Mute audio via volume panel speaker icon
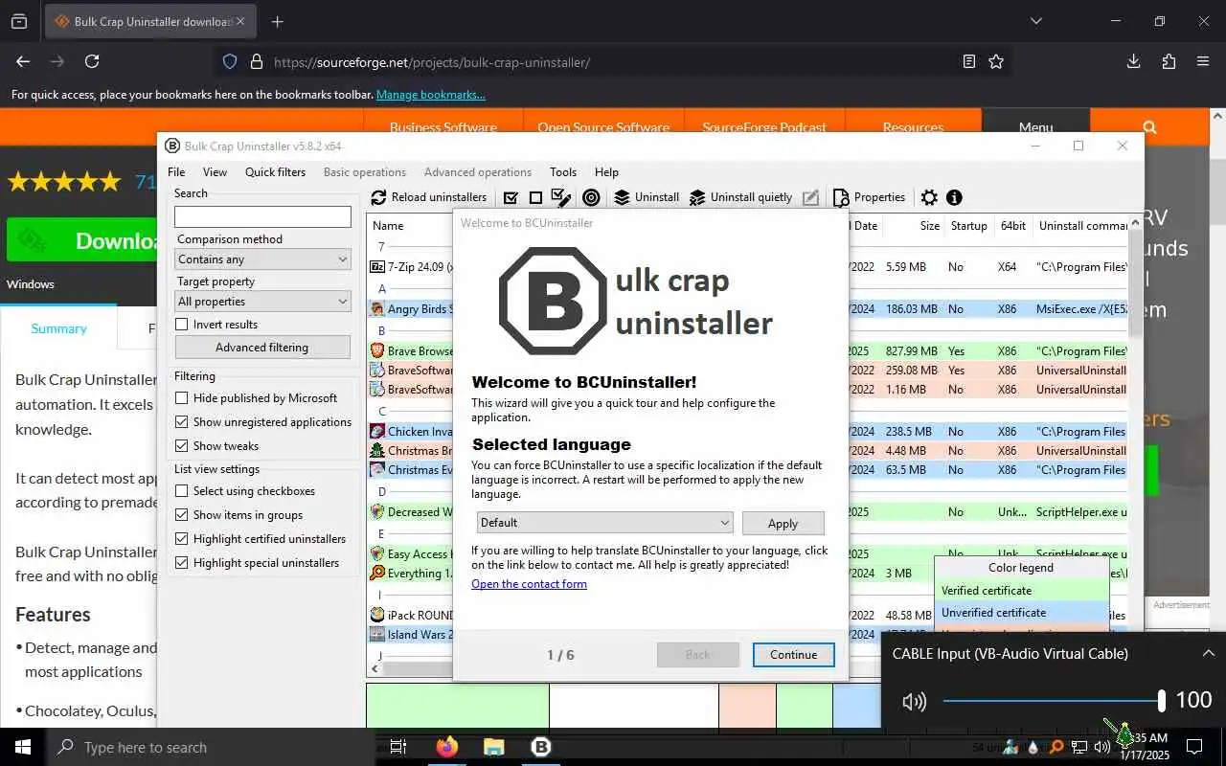The width and height of the screenshot is (1226, 766). 914,702
